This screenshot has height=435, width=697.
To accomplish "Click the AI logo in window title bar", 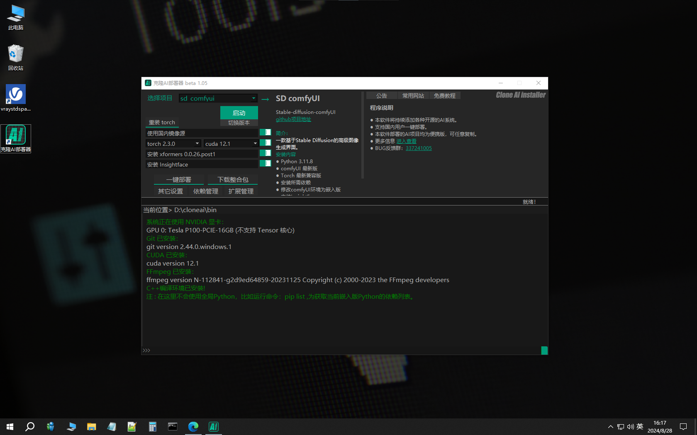I will tap(148, 83).
